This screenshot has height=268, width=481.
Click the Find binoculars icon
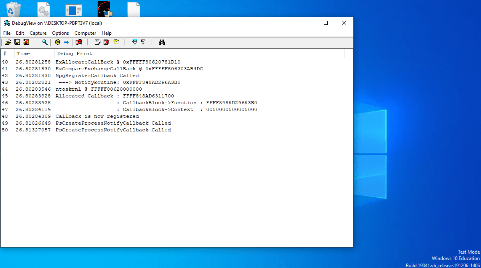(x=162, y=42)
